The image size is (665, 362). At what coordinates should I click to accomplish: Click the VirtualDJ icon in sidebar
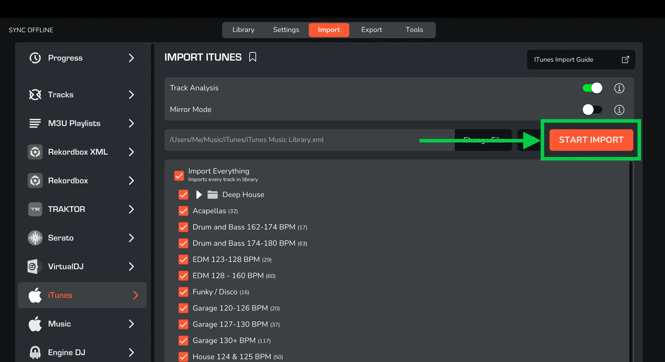tap(35, 266)
